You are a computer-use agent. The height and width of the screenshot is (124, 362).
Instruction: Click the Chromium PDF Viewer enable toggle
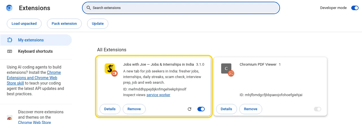318,109
